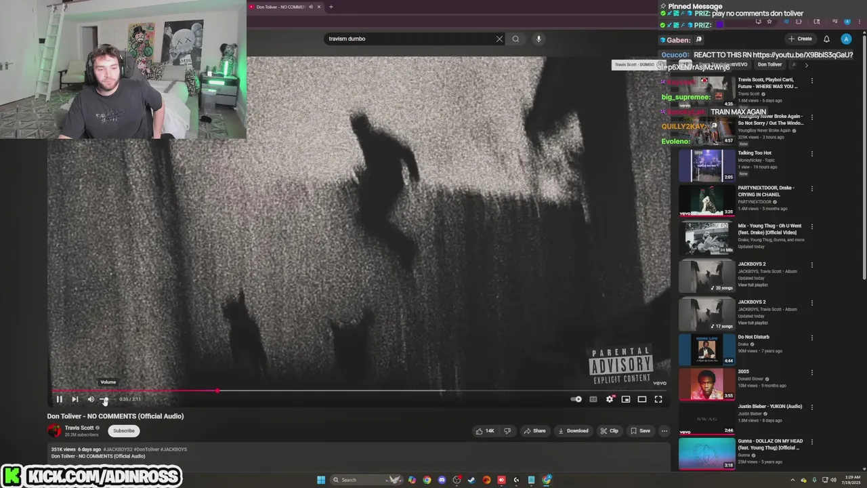Open the Young Thug 'Oh U Went' mix
The width and height of the screenshot is (867, 488).
(707, 238)
